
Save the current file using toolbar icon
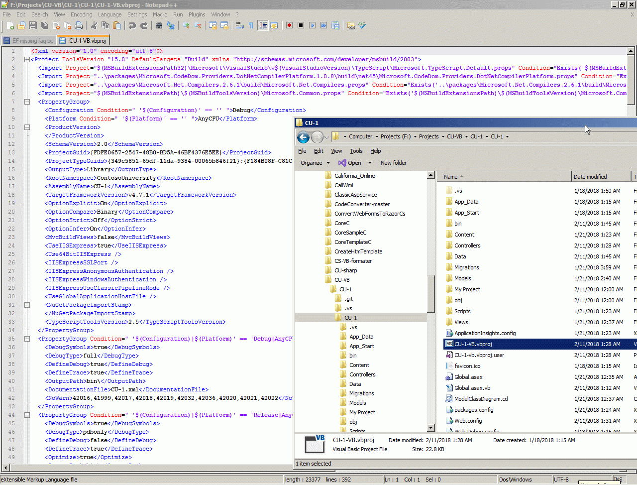pos(33,25)
